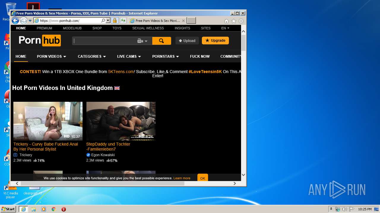This screenshot has height=213, width=380.
Task: Click the IE forward arrow button
Action: 23,21
